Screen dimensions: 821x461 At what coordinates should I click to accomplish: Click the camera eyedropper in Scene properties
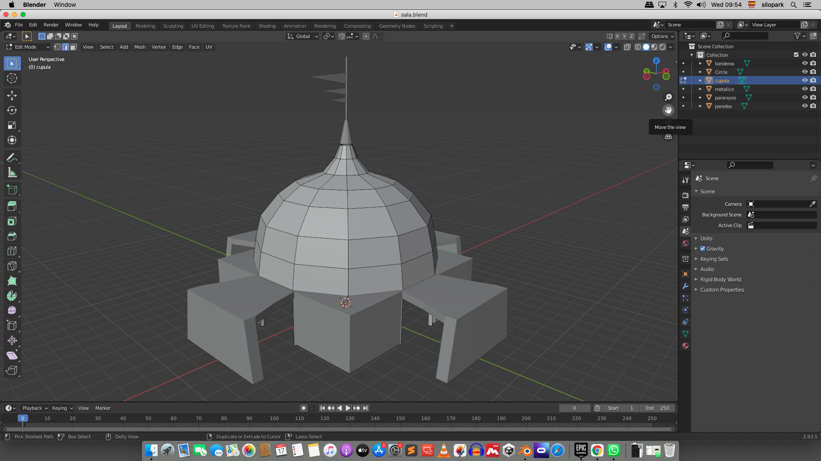812,204
